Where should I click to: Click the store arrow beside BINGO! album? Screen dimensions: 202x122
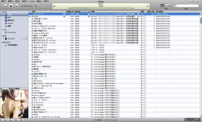pyautogui.click(x=138, y=16)
